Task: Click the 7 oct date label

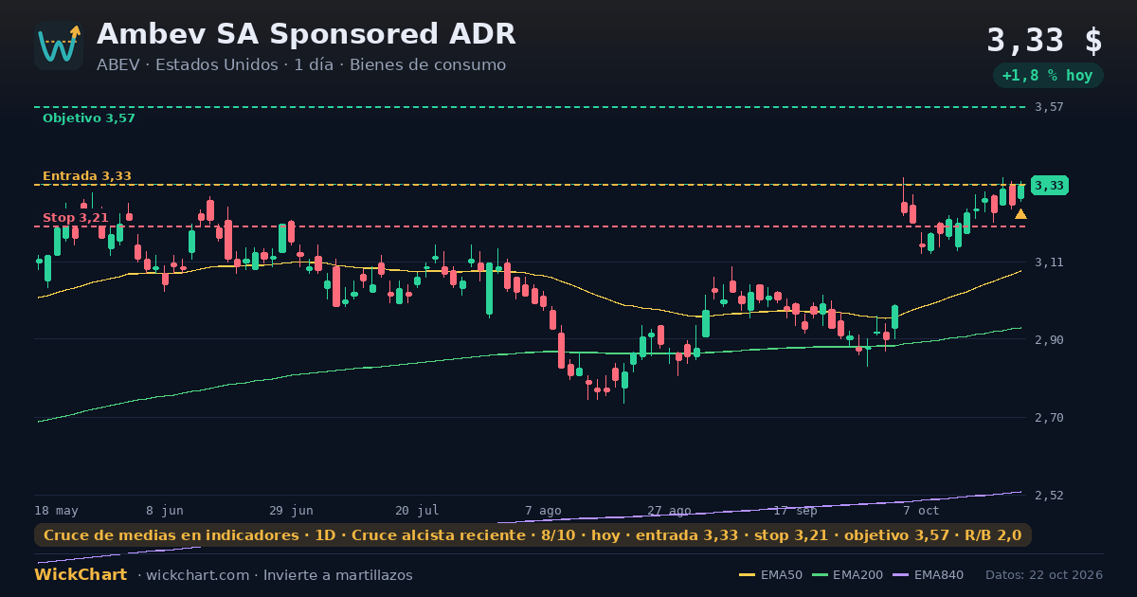Action: coord(921,511)
